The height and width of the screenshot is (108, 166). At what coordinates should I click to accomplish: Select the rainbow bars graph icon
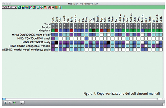tap(34, 7)
